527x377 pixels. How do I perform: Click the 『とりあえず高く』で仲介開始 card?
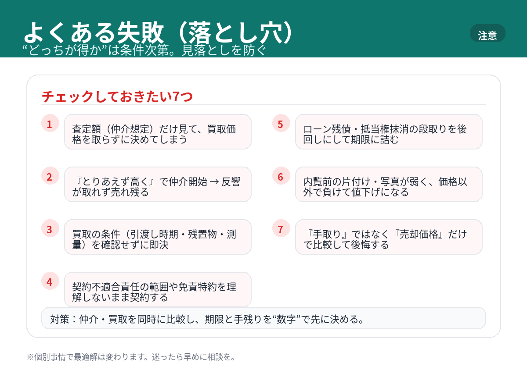click(x=158, y=185)
